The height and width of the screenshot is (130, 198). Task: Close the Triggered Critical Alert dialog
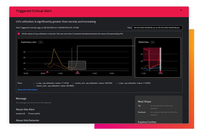click(x=181, y=10)
